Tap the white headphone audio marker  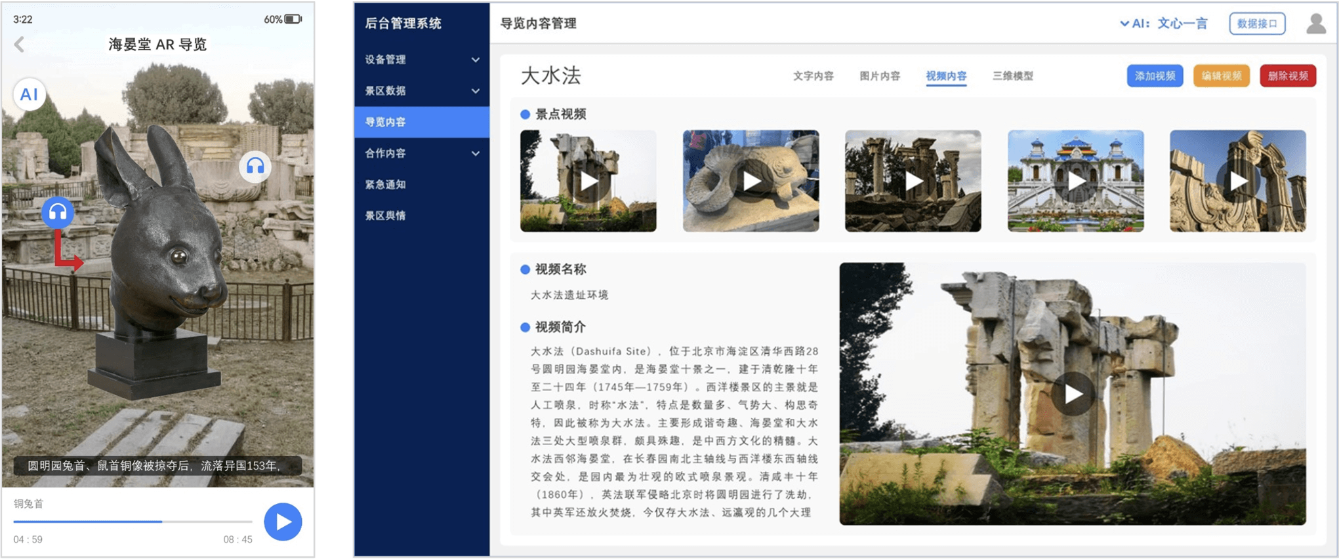[255, 166]
